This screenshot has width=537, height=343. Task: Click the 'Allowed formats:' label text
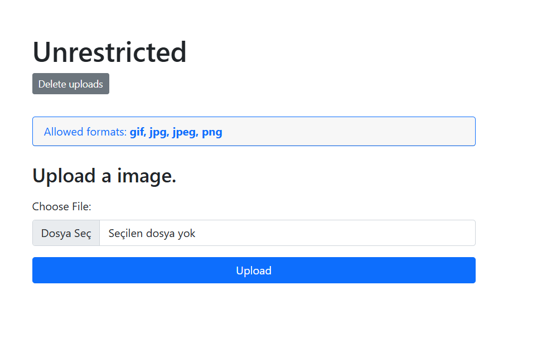[85, 132]
